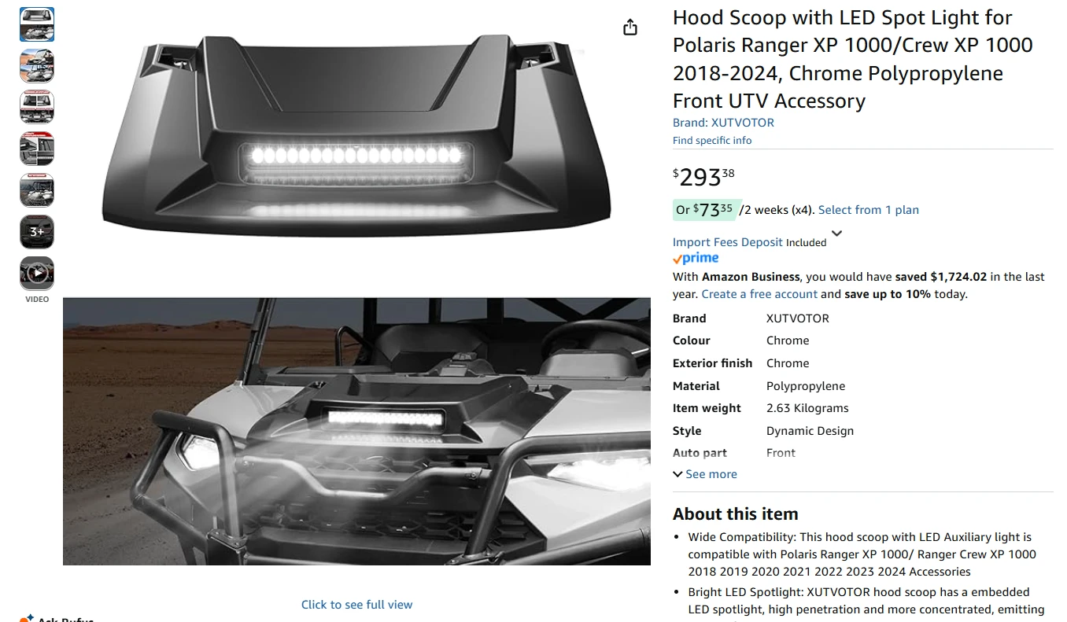Open Select from 1 plan link

869,210
